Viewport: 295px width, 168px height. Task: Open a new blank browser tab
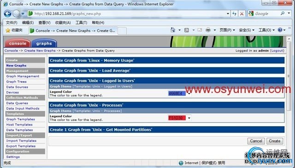pyautogui.click(x=122, y=31)
